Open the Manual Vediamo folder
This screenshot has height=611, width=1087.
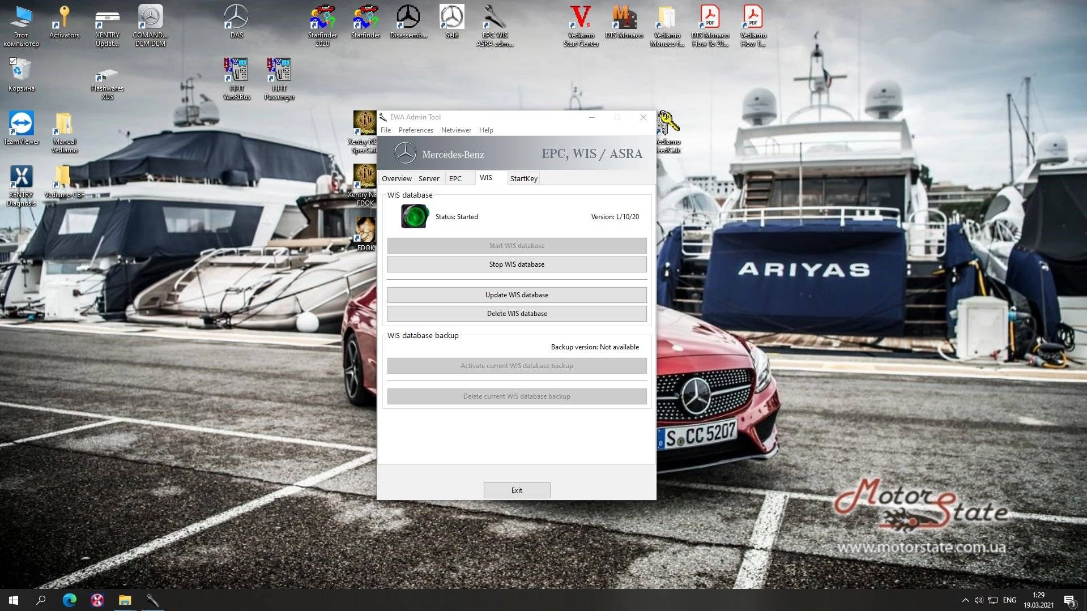point(64,132)
